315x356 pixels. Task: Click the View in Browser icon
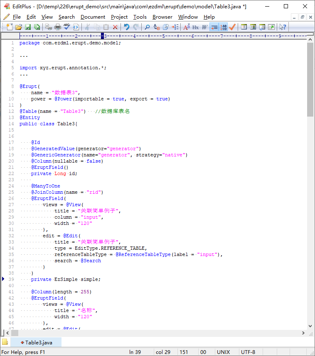(x=76, y=27)
